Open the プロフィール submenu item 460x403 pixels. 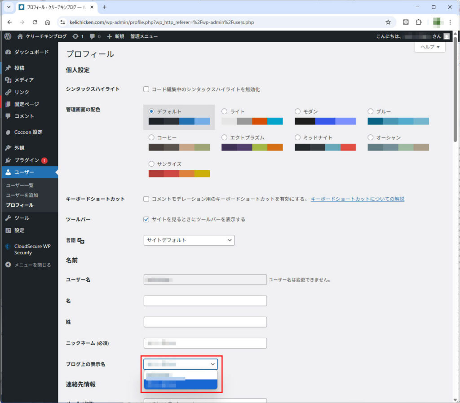point(20,205)
